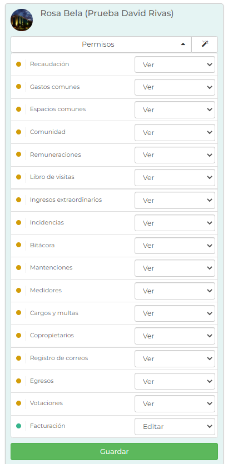Click the yellow dot next to Votaciones
The image size is (228, 464).
point(18,403)
